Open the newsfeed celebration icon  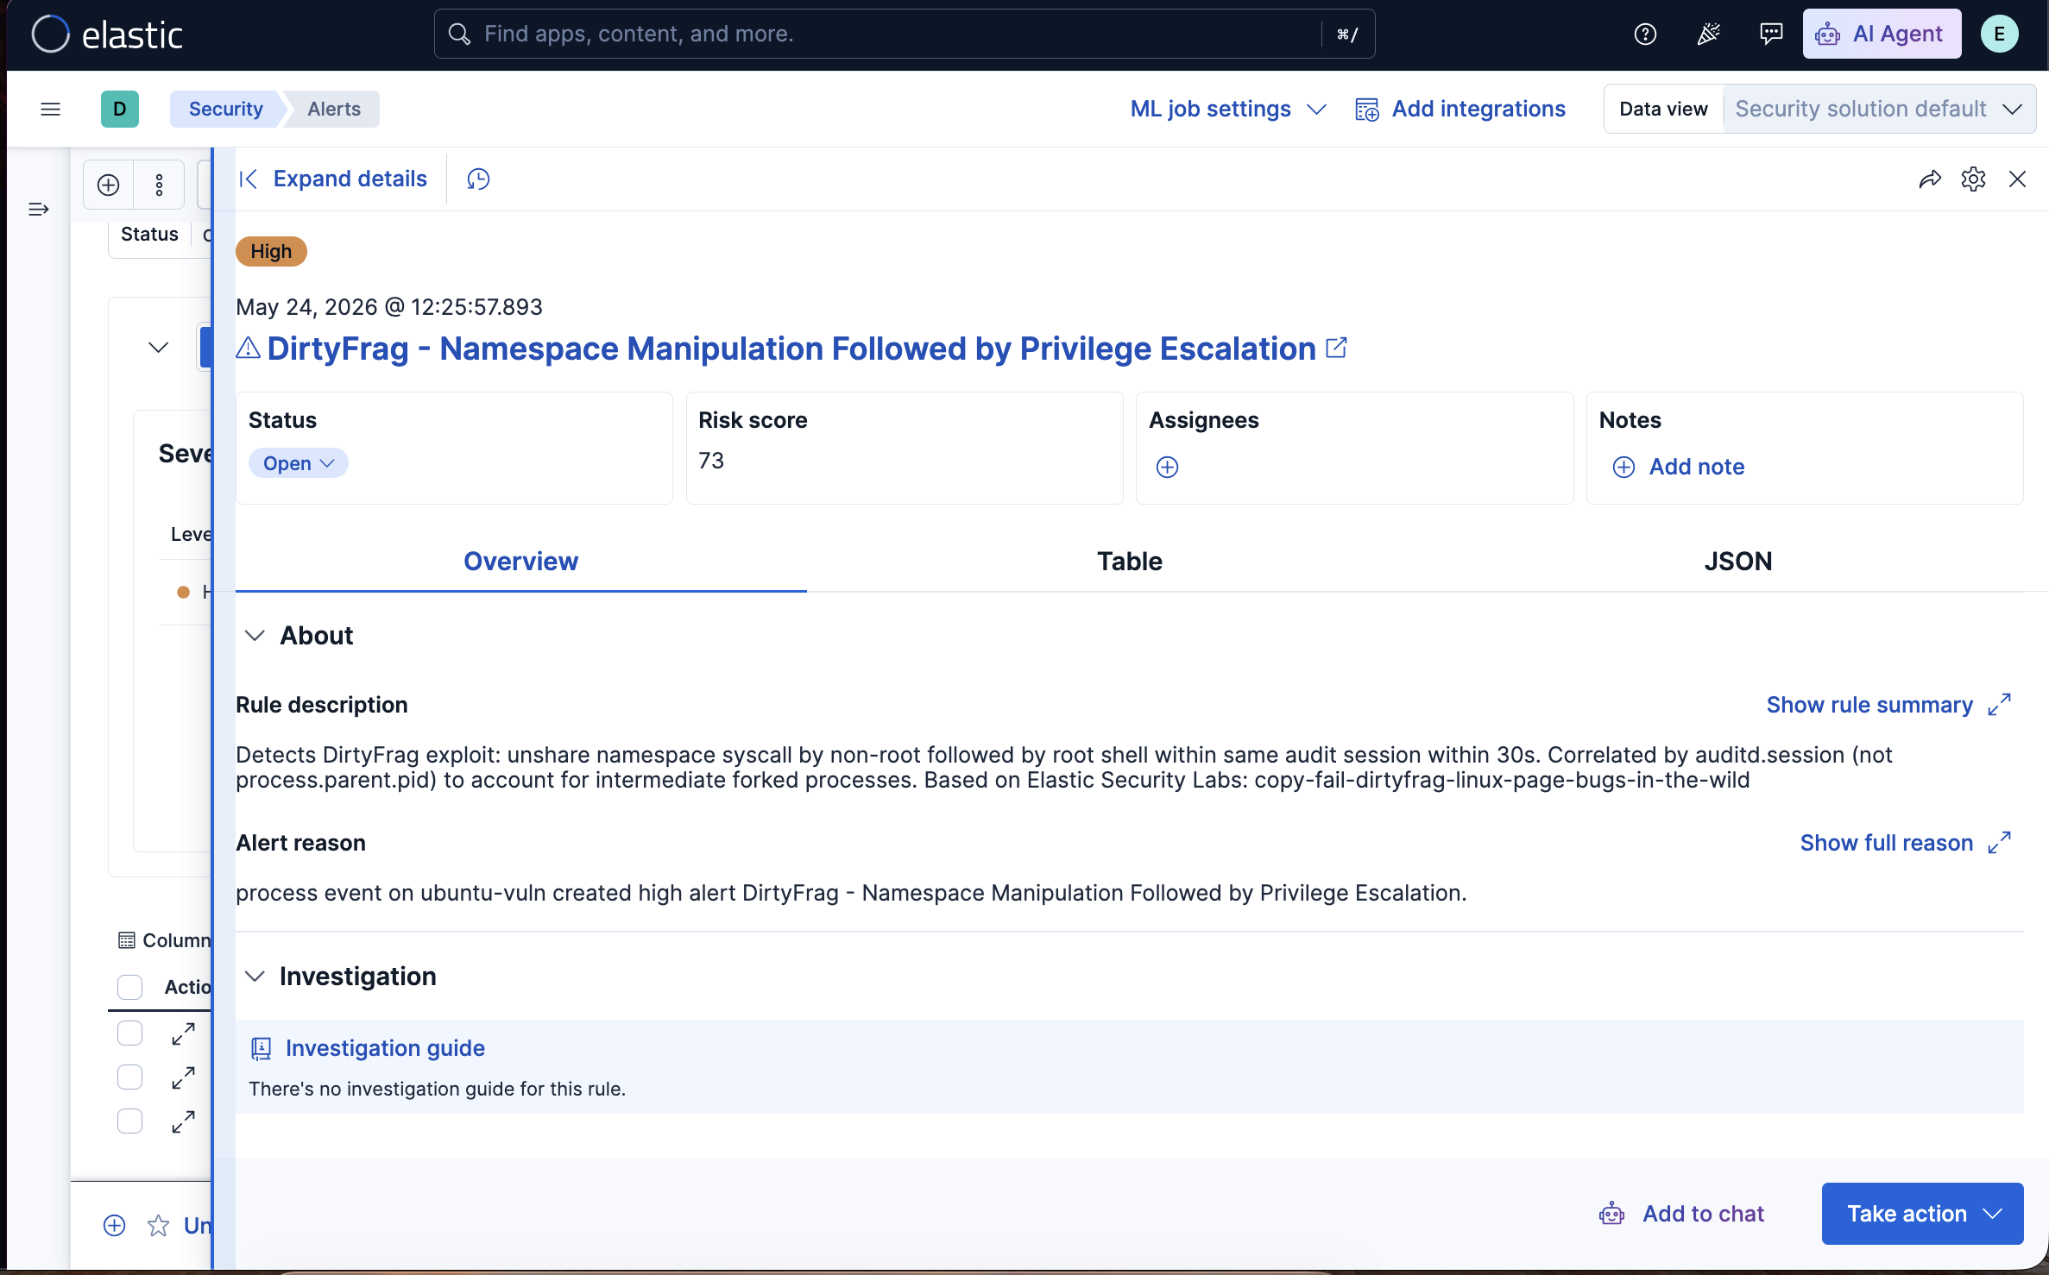coord(1708,35)
